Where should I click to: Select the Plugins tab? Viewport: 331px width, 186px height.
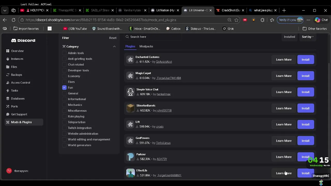click(x=130, y=46)
